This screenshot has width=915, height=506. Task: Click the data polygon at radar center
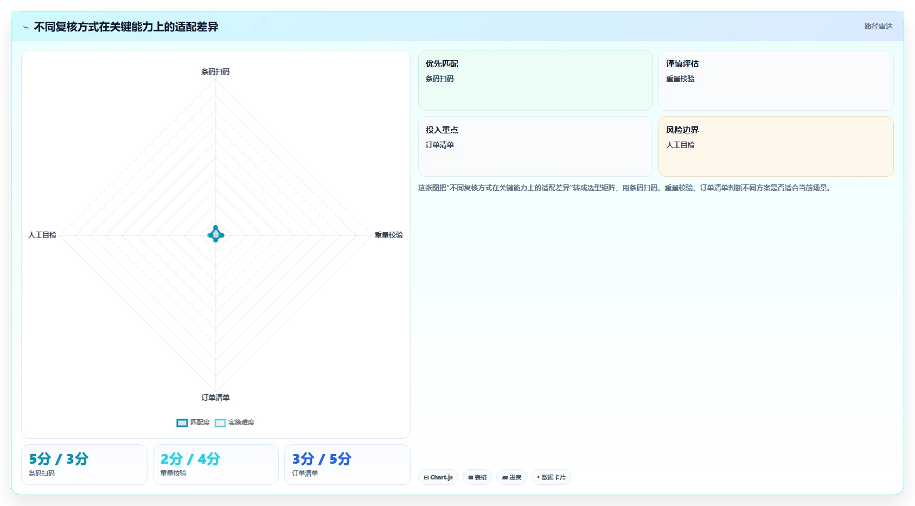216,234
